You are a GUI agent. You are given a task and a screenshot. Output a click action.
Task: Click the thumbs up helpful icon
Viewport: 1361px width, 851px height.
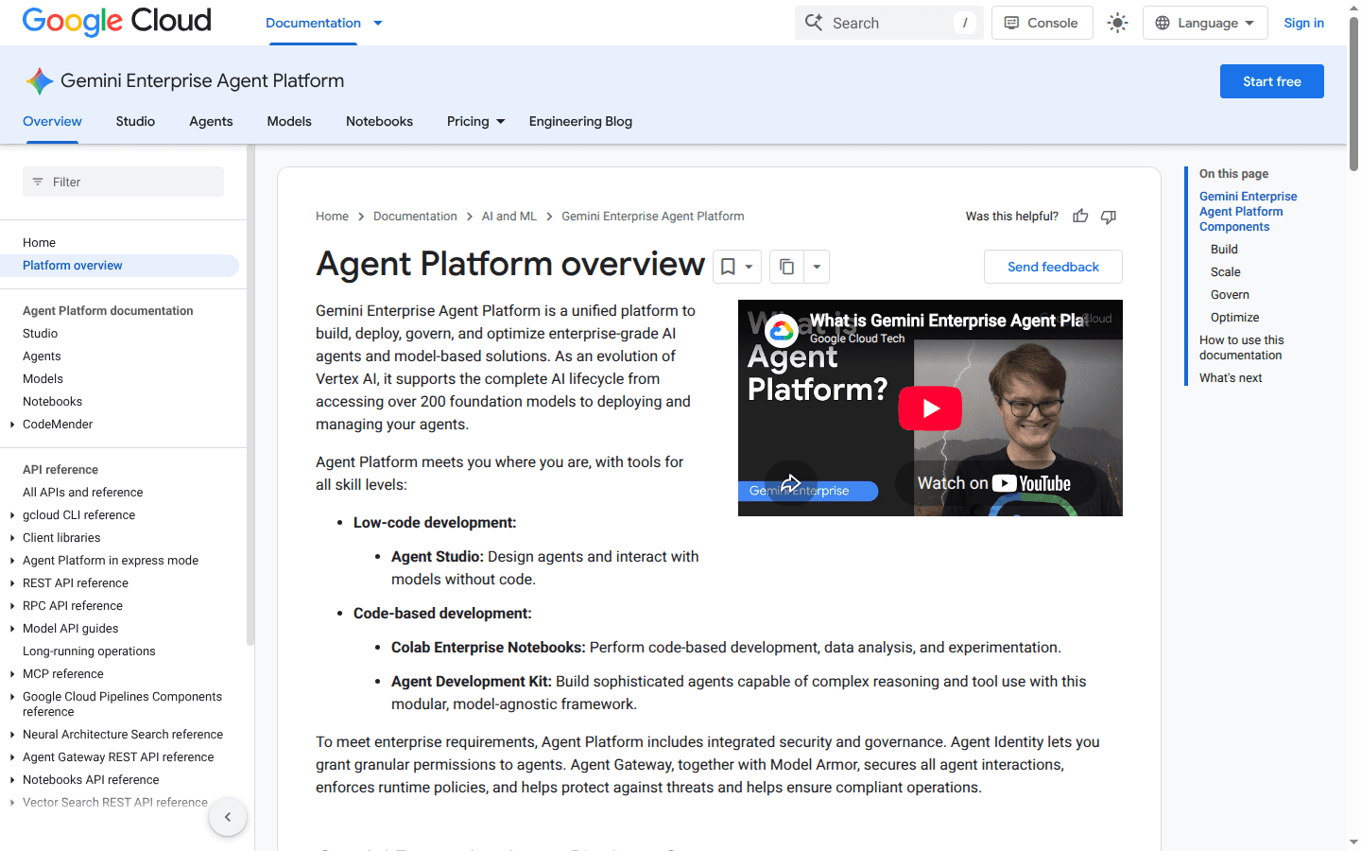[x=1080, y=217]
